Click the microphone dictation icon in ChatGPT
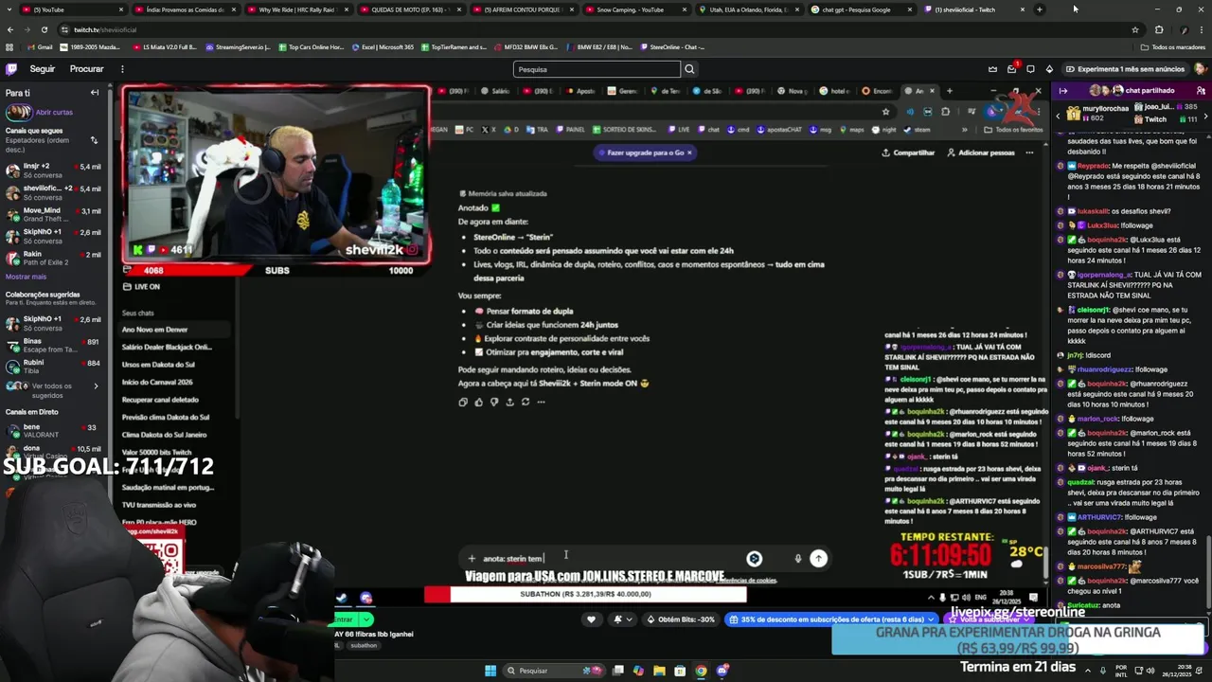 (x=797, y=559)
